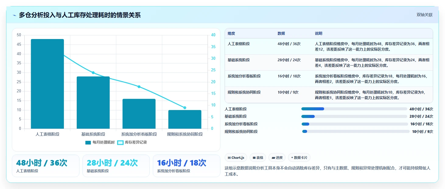445x189 pixels.
Task: Click the description cell mentioning 两者相差12
Action: tap(372, 46)
